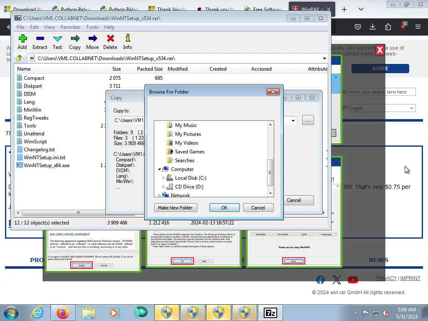428x321 pixels.
Task: Select My Pictures in folder tree
Action: pos(188,134)
